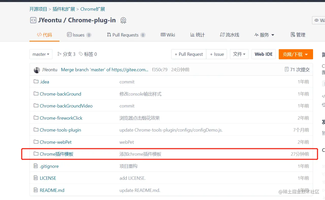
Task: Click the 修改console输出样式 commit message
Action: coord(141,94)
